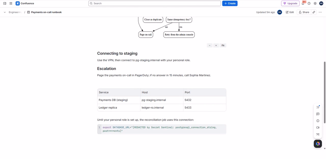Click the 'Close as duplicate' diagram node
The height and width of the screenshot is (159, 326).
pyautogui.click(x=153, y=20)
